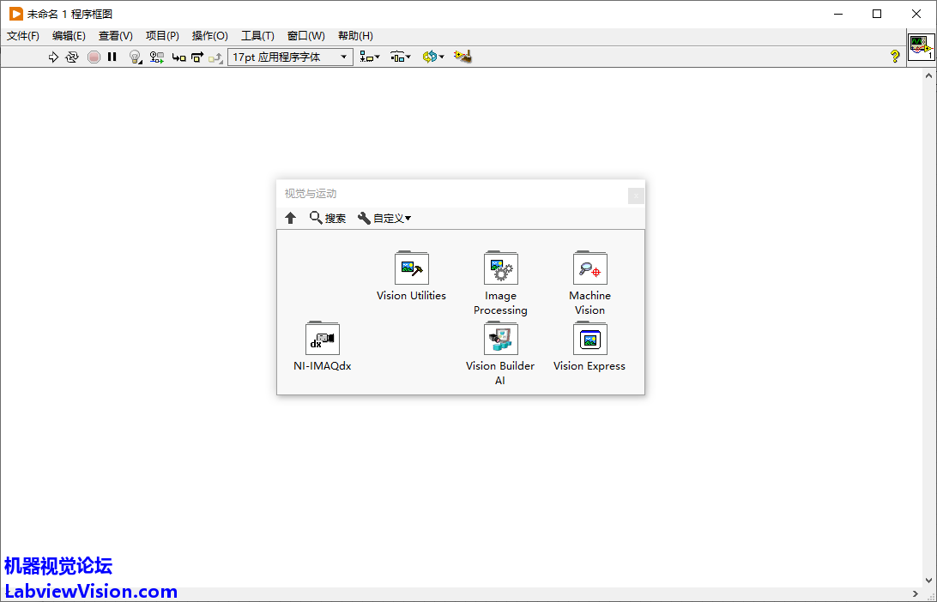
Task: Open the 编辑(E) menu
Action: [x=69, y=36]
